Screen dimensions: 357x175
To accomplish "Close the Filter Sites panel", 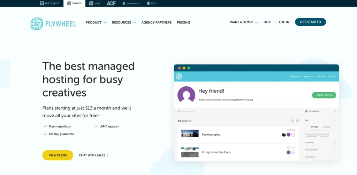I will click(x=335, y=111).
